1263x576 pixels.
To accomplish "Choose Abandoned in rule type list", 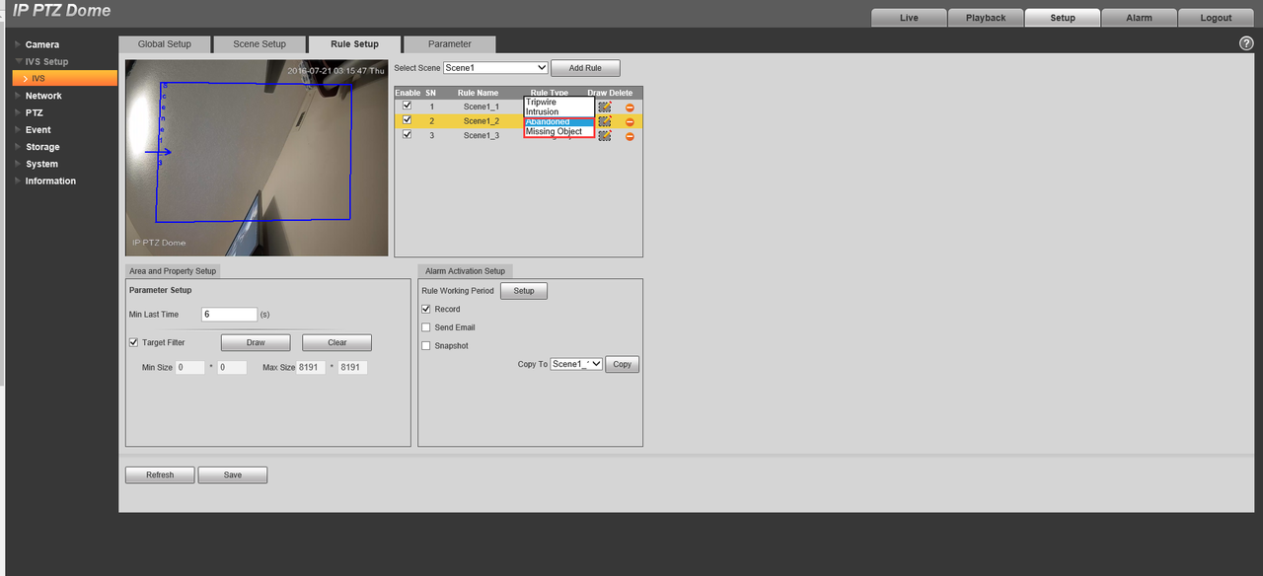I will pyautogui.click(x=558, y=121).
